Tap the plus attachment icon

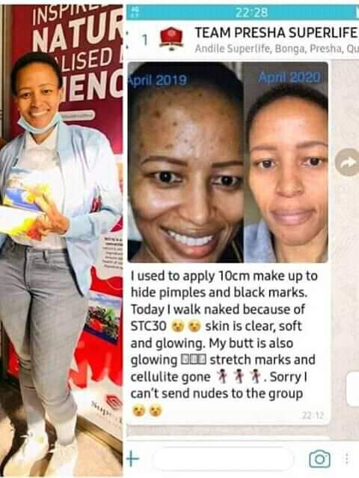click(132, 459)
